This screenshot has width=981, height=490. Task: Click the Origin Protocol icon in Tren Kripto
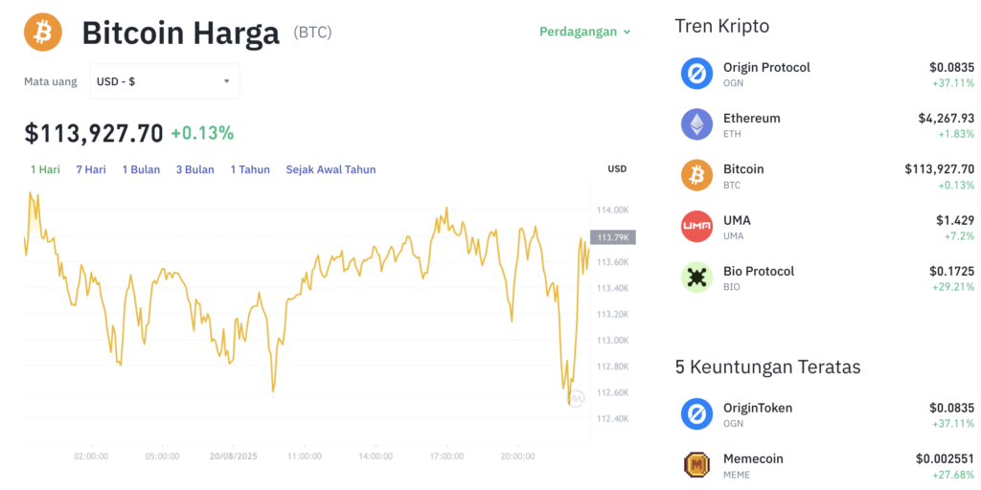(x=696, y=74)
